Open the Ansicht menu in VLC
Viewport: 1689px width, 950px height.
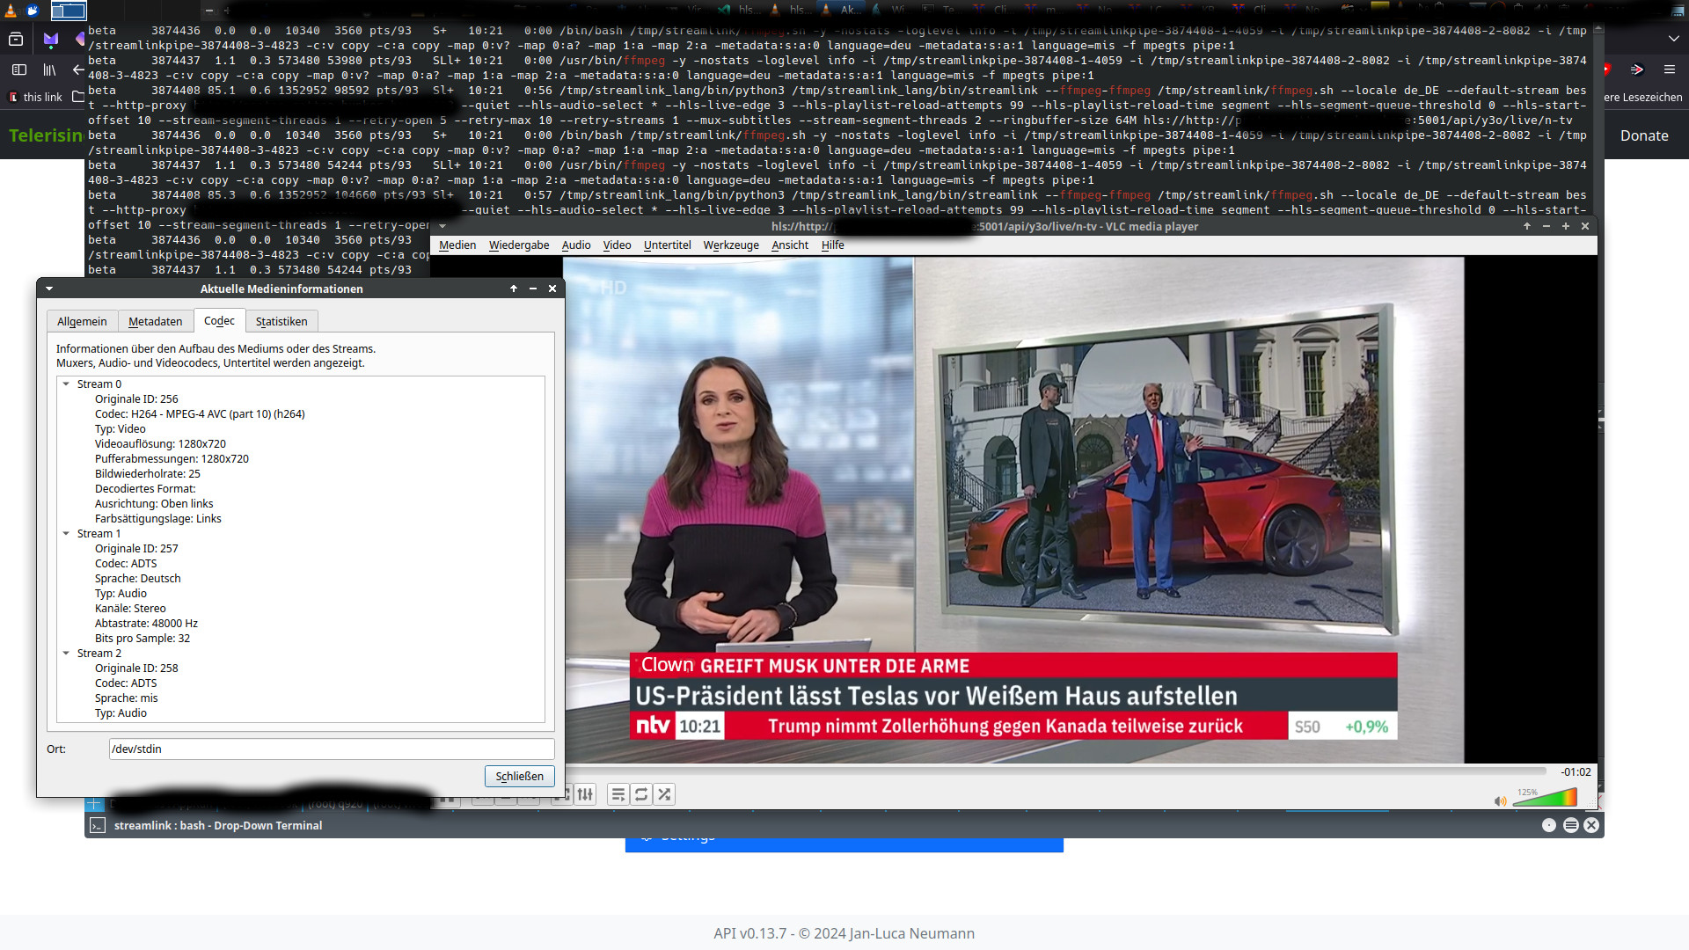(790, 245)
